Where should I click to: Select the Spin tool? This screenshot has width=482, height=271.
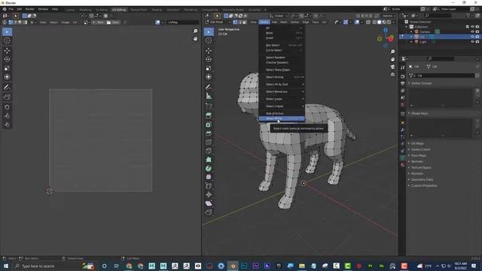209,169
